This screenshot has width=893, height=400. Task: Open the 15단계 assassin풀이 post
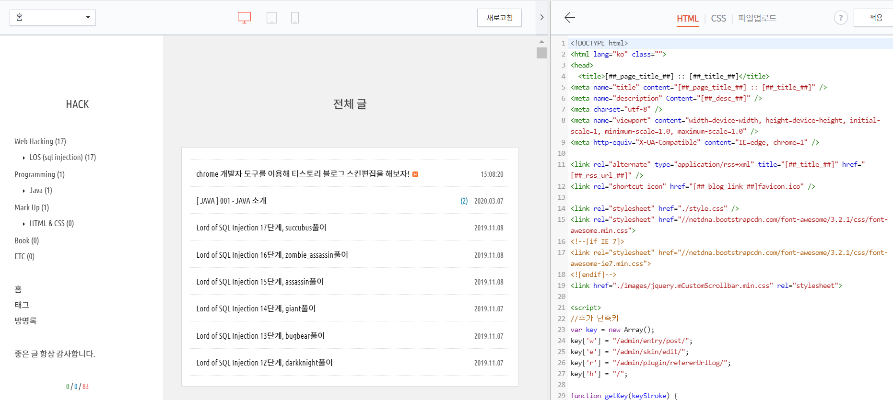(x=260, y=282)
